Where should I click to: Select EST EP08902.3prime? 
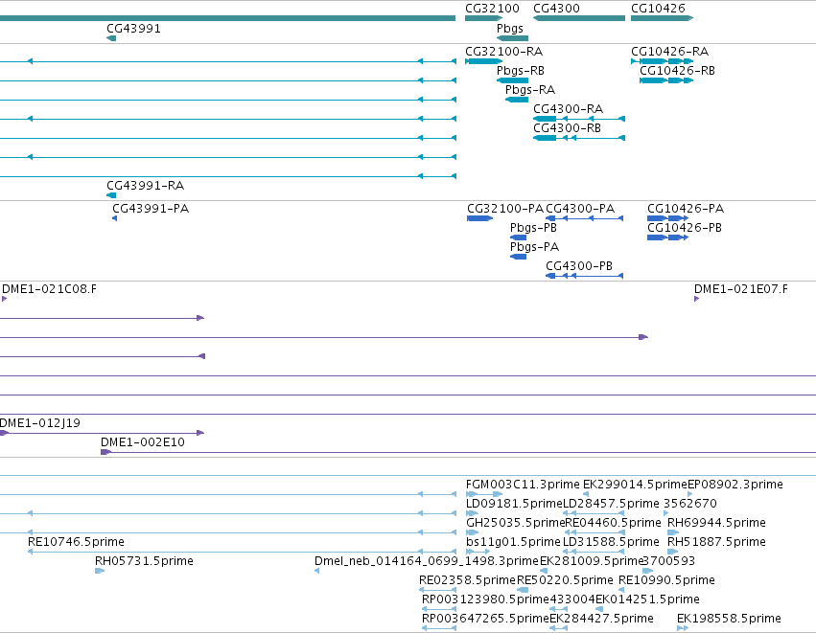690,494
